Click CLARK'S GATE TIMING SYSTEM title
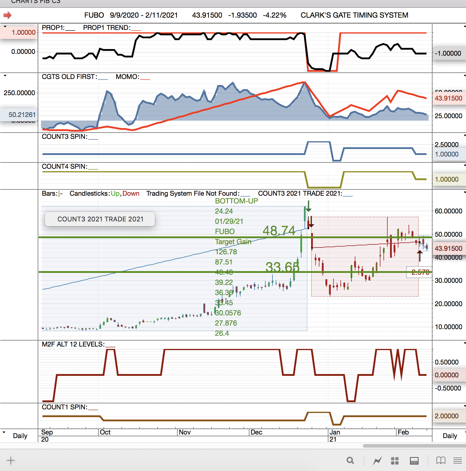 tap(354, 15)
